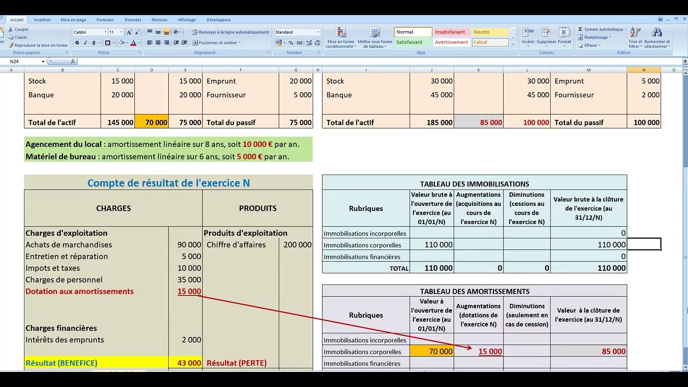Click Reproduire la mise en forme brush
The height and width of the screenshot is (387, 688).
pos(11,45)
